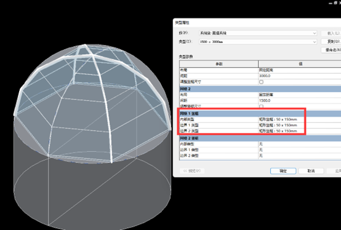Click the 参数 column header
The image size is (341, 230).
pos(219,64)
